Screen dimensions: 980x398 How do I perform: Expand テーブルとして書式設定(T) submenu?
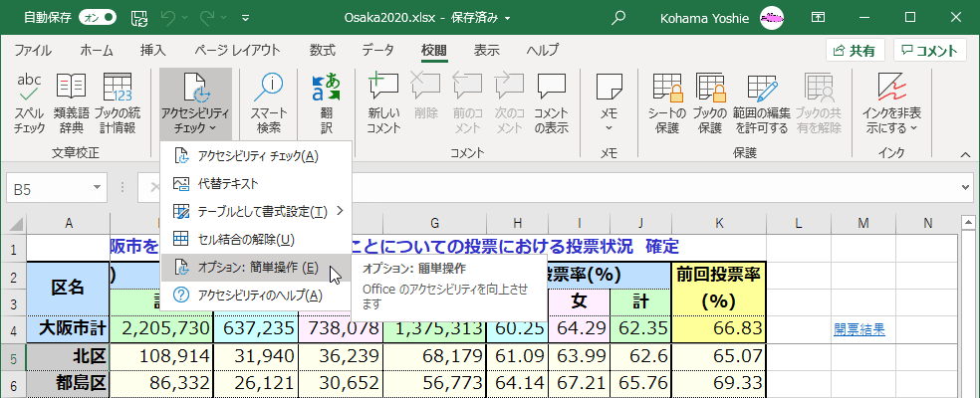click(256, 211)
